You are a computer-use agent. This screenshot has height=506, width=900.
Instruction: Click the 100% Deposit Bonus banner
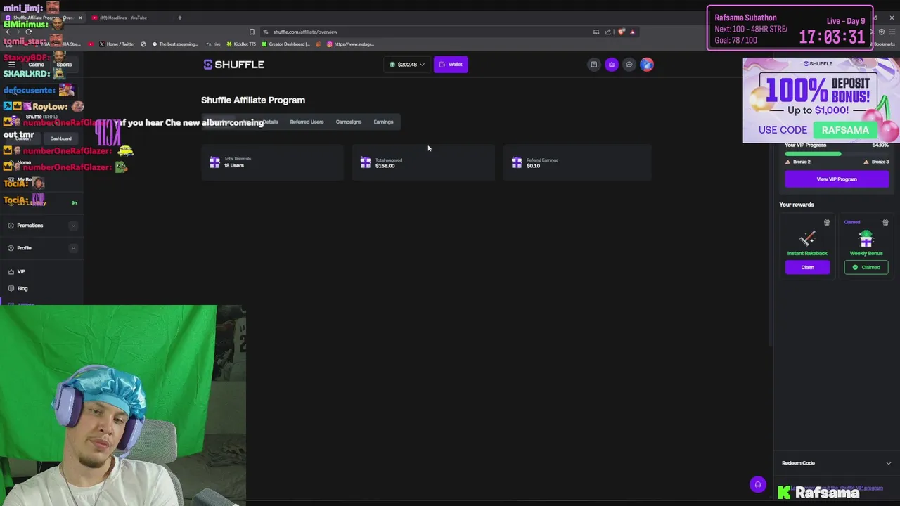(821, 100)
